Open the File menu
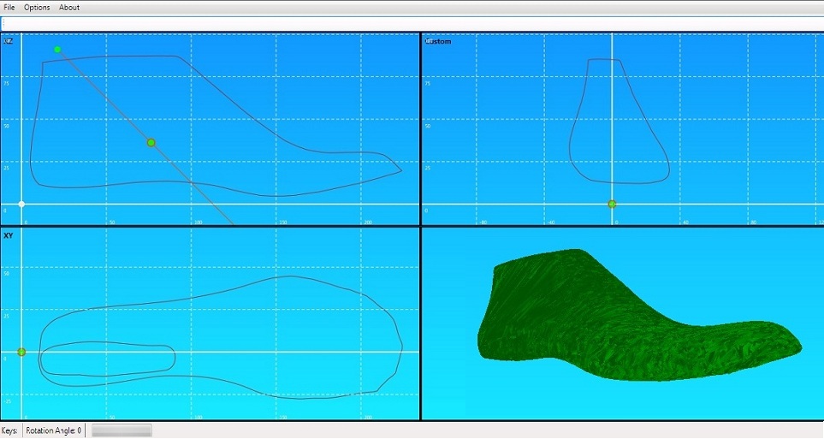 (9, 8)
